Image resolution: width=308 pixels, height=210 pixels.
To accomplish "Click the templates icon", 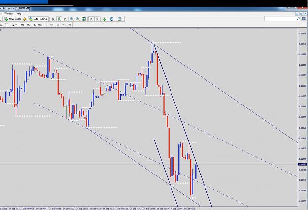I will pos(119,19).
